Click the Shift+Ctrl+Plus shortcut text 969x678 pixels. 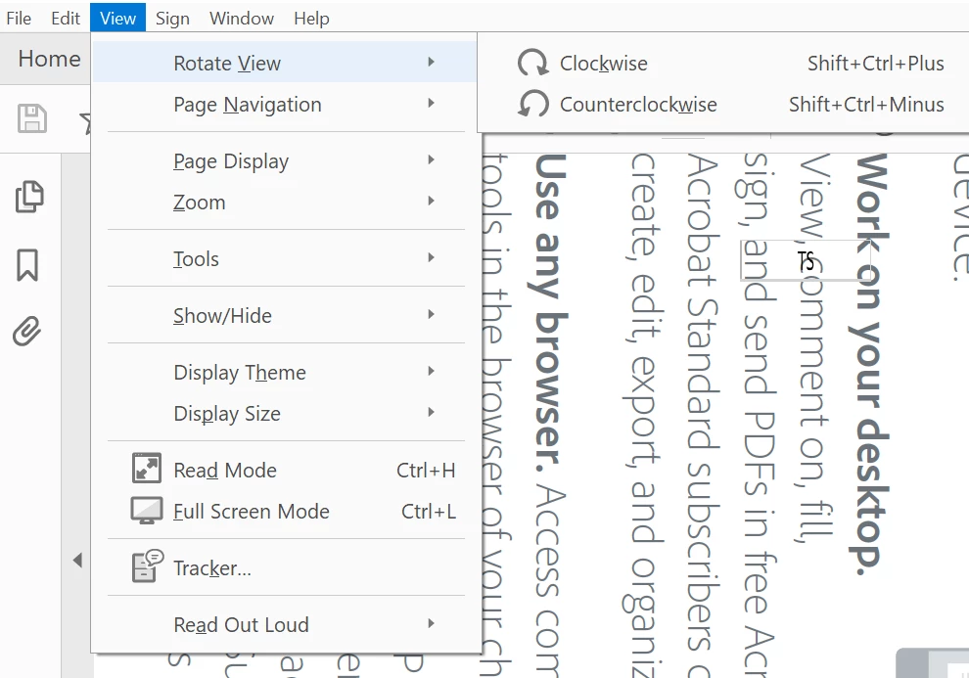pos(876,63)
